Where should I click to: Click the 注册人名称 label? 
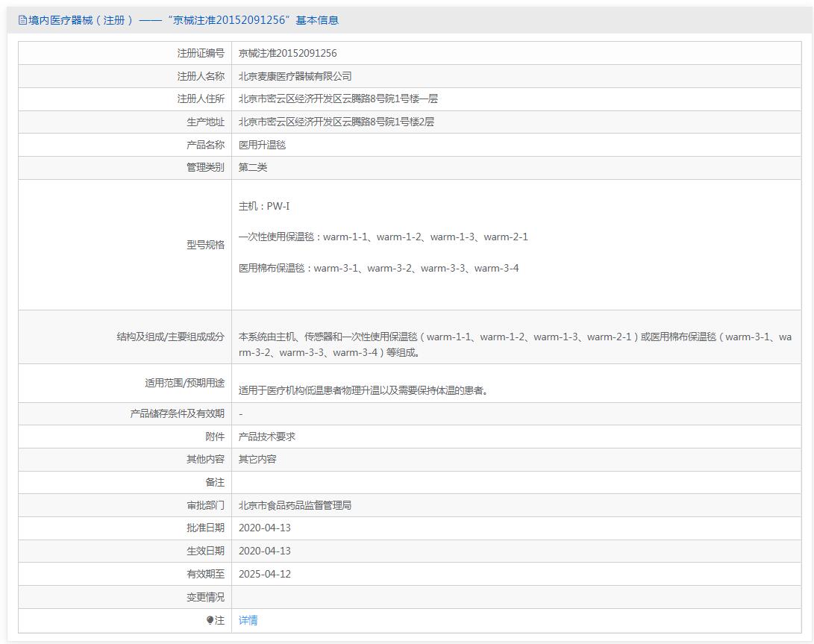click(201, 76)
